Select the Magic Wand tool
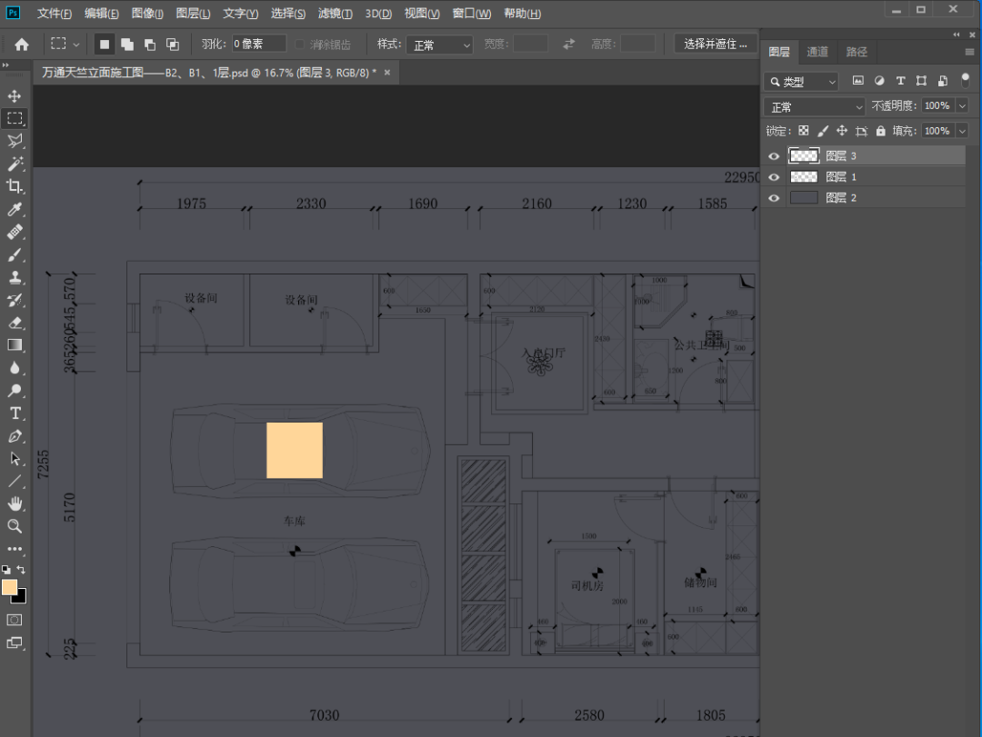982x737 pixels. click(15, 164)
